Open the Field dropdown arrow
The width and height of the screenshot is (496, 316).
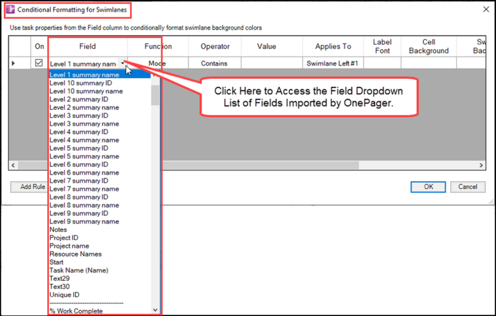[122, 63]
